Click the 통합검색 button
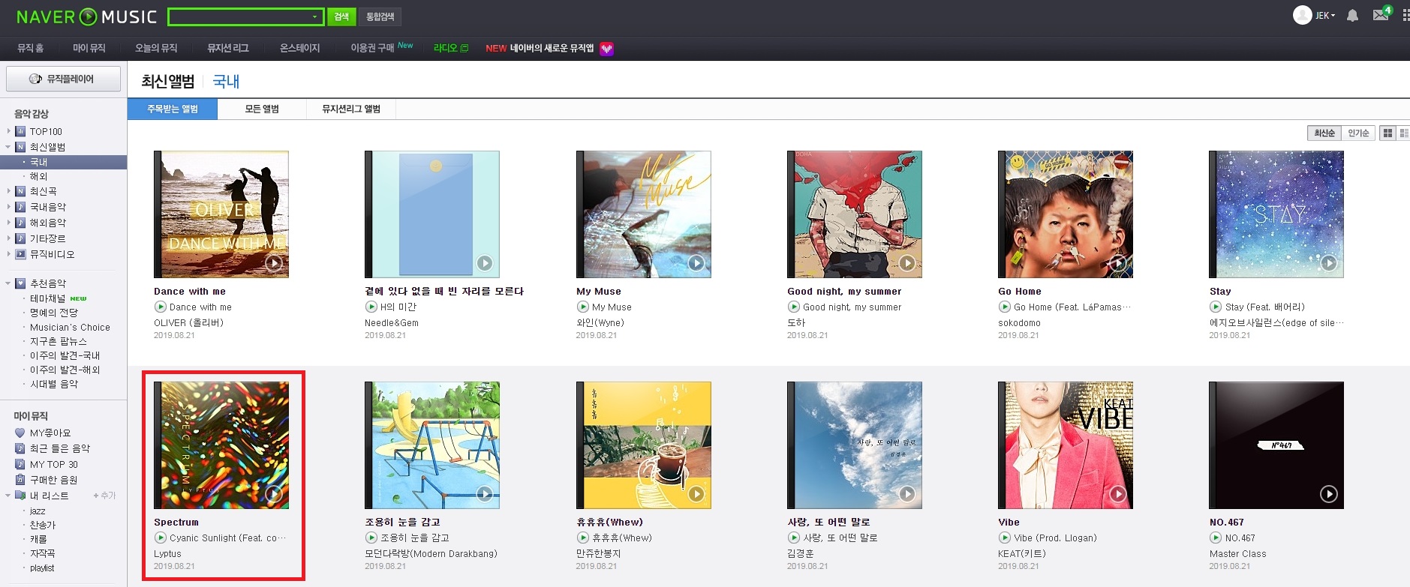 pyautogui.click(x=380, y=16)
